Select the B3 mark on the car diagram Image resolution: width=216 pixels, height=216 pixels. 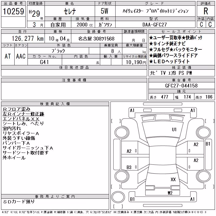pyautogui.click(x=129, y=167)
